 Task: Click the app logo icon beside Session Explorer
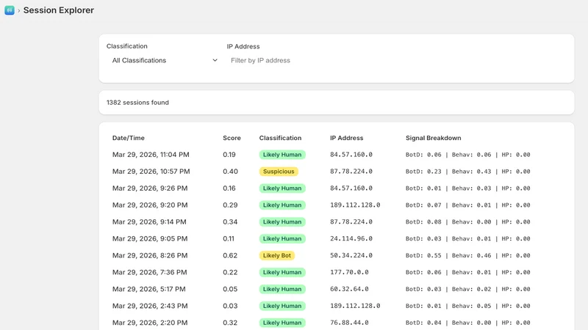tap(10, 10)
